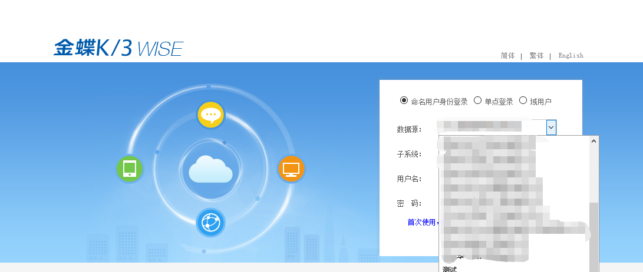Toggle the 数据源 dropdown arrow
The height and width of the screenshot is (272, 643).
[x=551, y=127]
